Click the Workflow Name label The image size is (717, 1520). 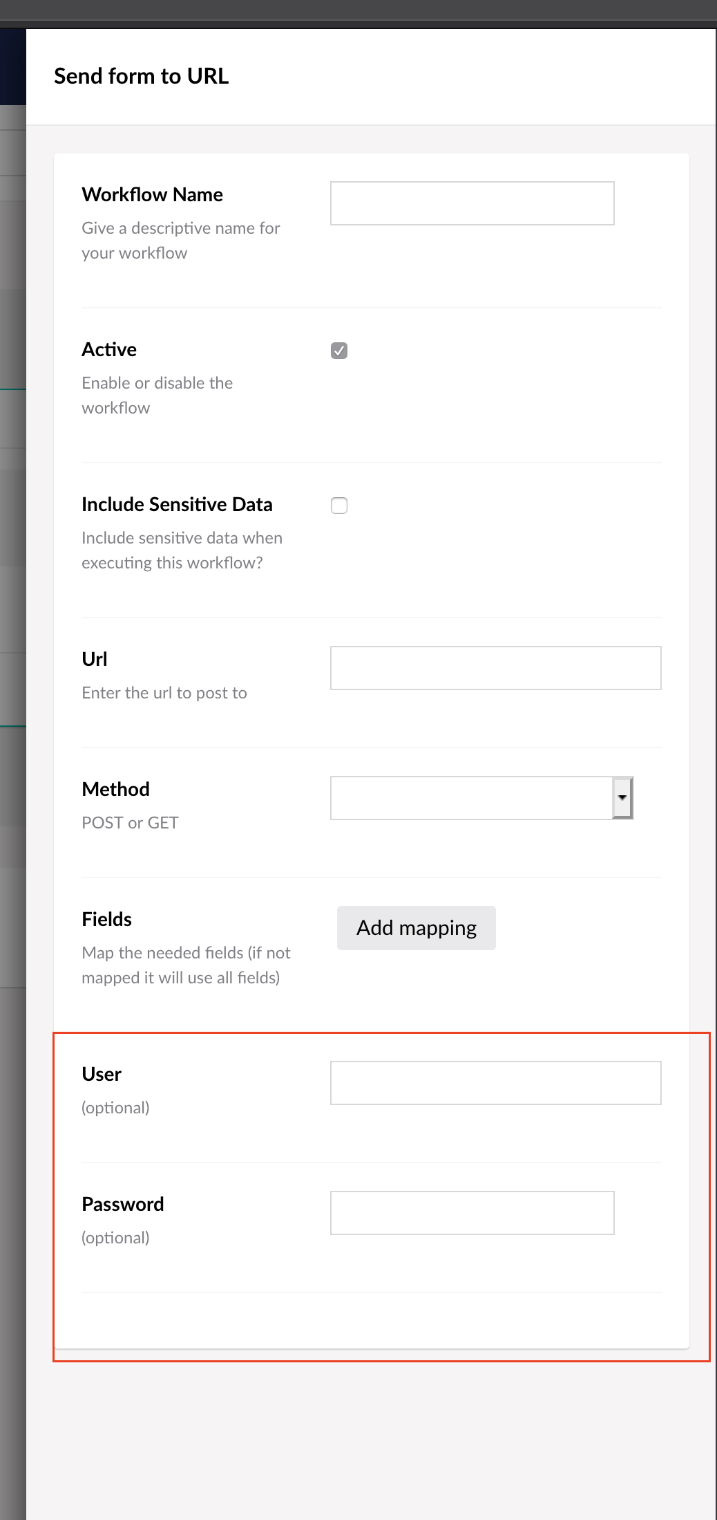[x=152, y=194]
